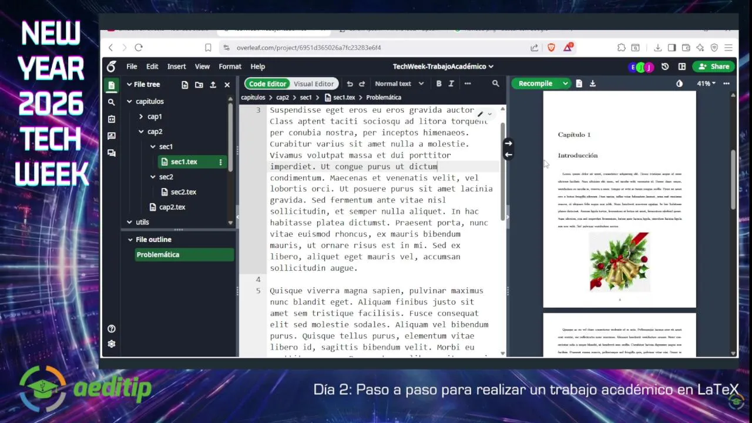
Task: Open project search in left rail
Action: (111, 102)
